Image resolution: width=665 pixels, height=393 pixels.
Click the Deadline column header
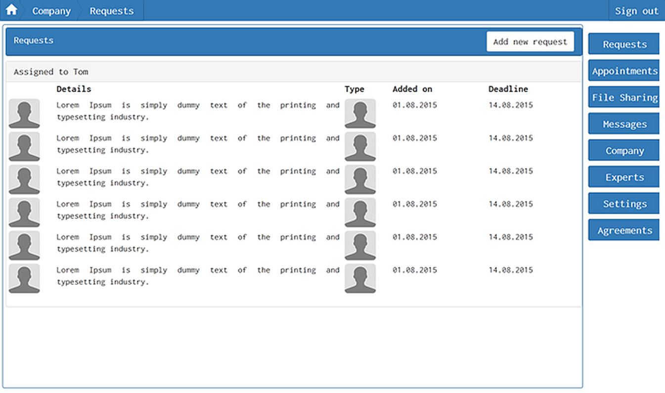click(x=508, y=89)
